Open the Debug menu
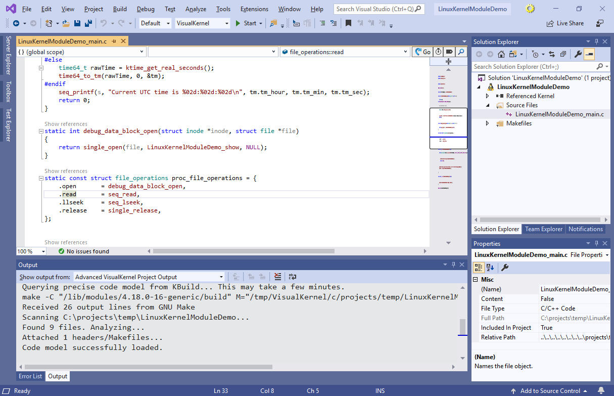 click(146, 9)
